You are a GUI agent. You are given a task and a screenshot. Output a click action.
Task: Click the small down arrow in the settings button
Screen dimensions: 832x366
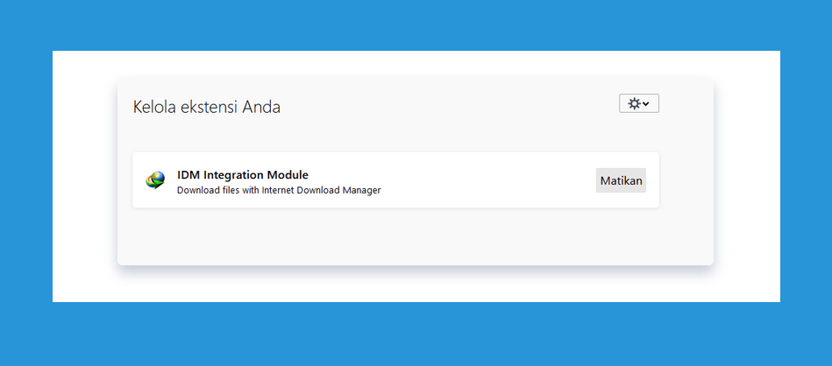click(x=646, y=104)
